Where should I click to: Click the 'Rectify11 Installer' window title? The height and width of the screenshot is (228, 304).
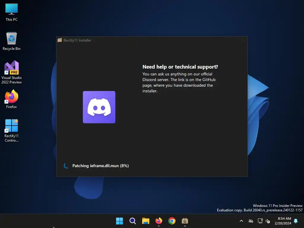[77, 40]
